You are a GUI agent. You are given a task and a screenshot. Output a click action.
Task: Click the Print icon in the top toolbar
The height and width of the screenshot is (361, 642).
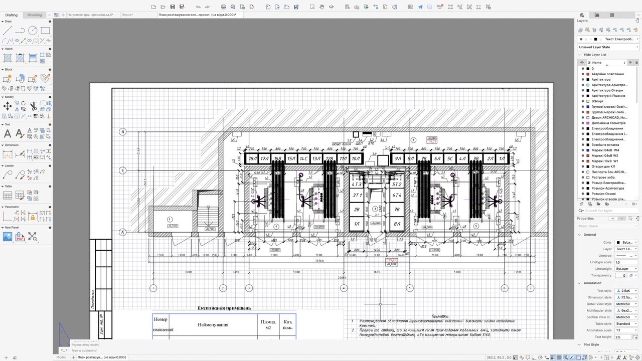pyautogui.click(x=223, y=7)
